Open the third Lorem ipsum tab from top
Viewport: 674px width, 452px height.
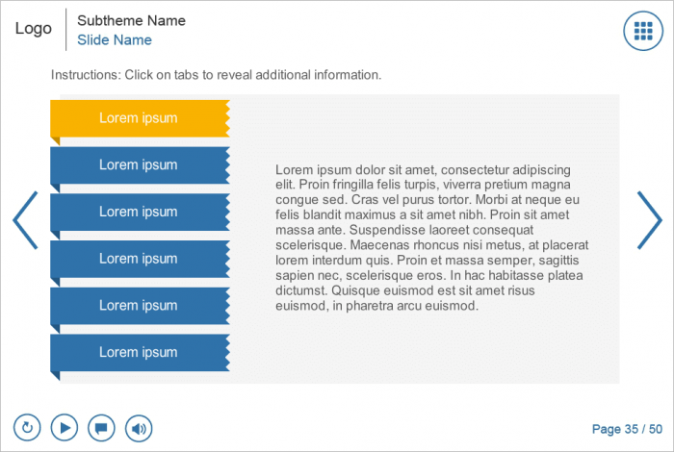pos(139,212)
